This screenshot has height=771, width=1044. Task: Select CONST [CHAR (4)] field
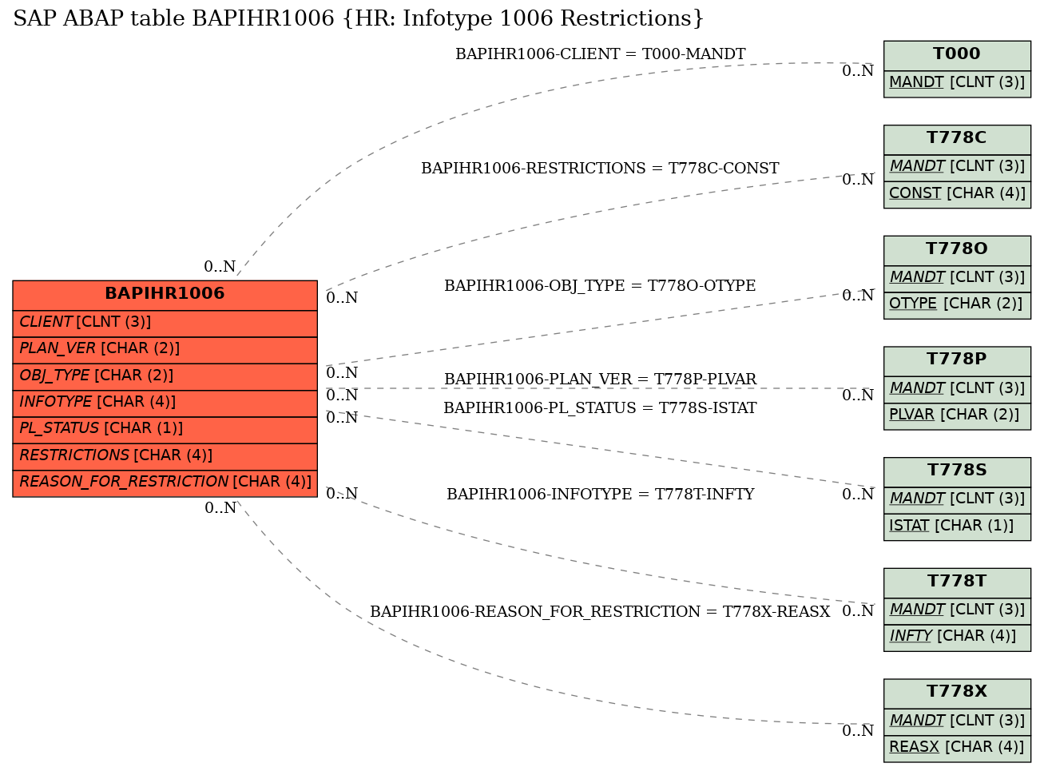pyautogui.click(x=957, y=193)
